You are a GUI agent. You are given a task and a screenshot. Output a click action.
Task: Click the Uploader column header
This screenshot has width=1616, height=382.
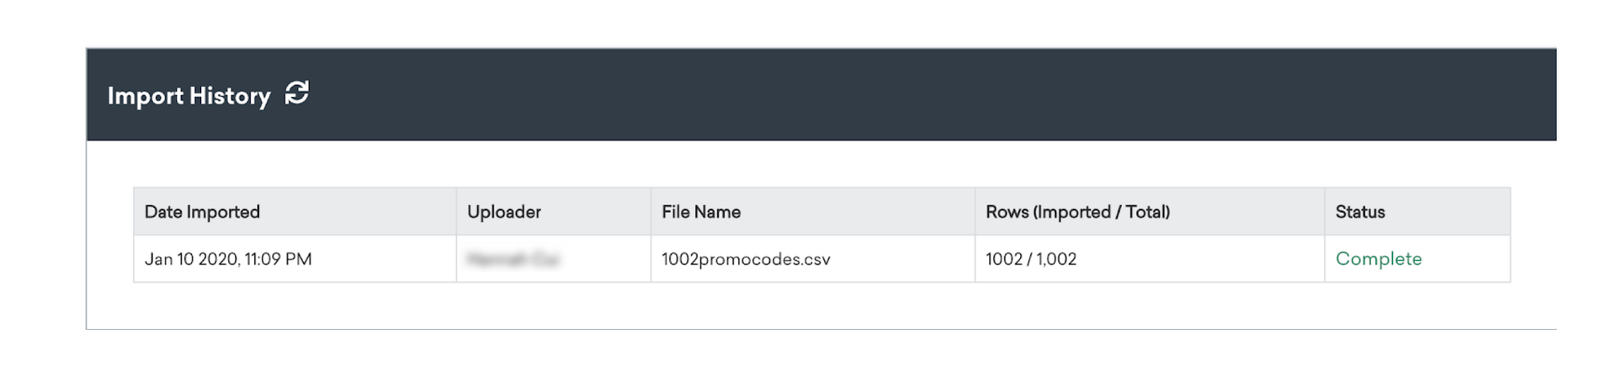pyautogui.click(x=503, y=212)
